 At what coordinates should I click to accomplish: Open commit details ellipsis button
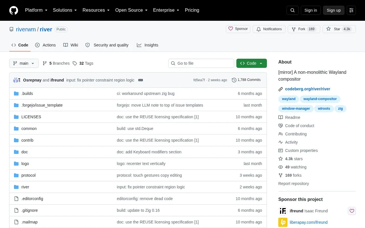pos(141,80)
